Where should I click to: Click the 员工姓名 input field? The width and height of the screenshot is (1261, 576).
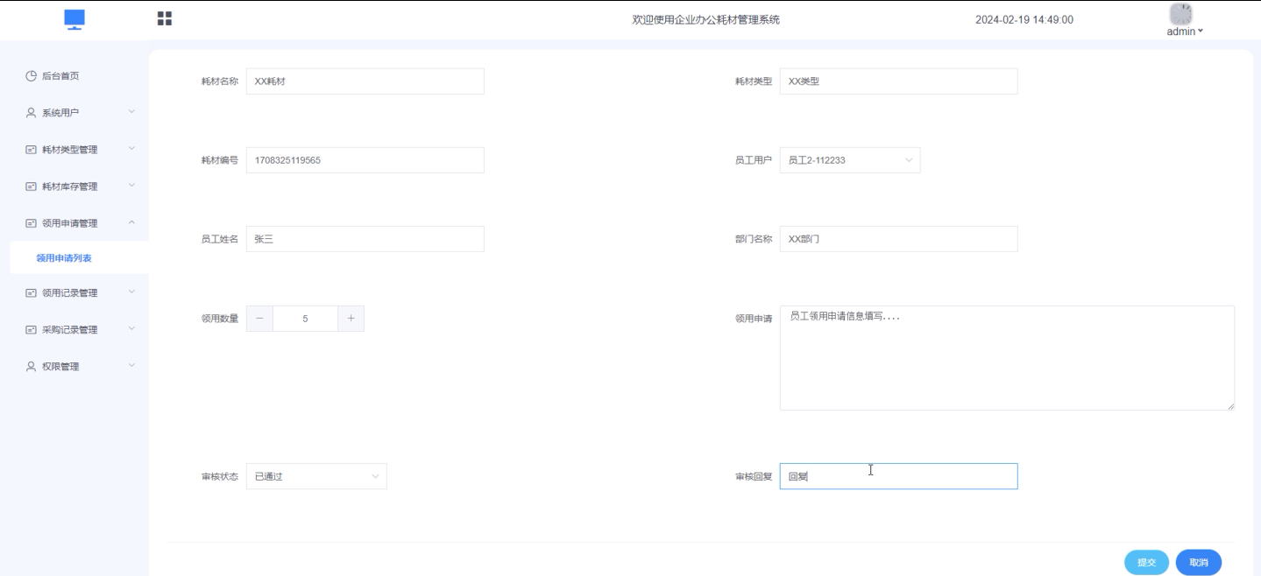[x=365, y=239]
